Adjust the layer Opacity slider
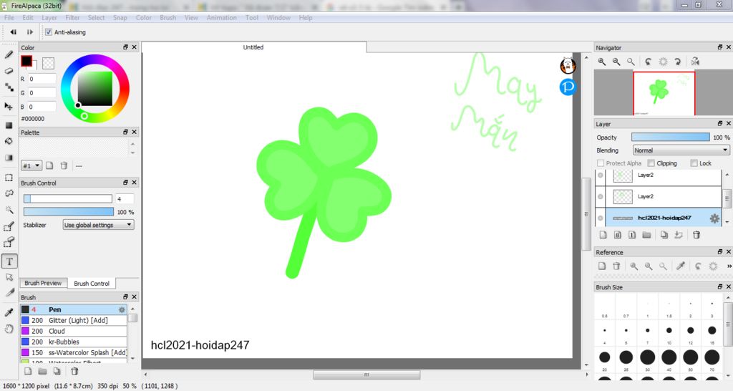Viewport: 733px width, 391px height. click(670, 137)
